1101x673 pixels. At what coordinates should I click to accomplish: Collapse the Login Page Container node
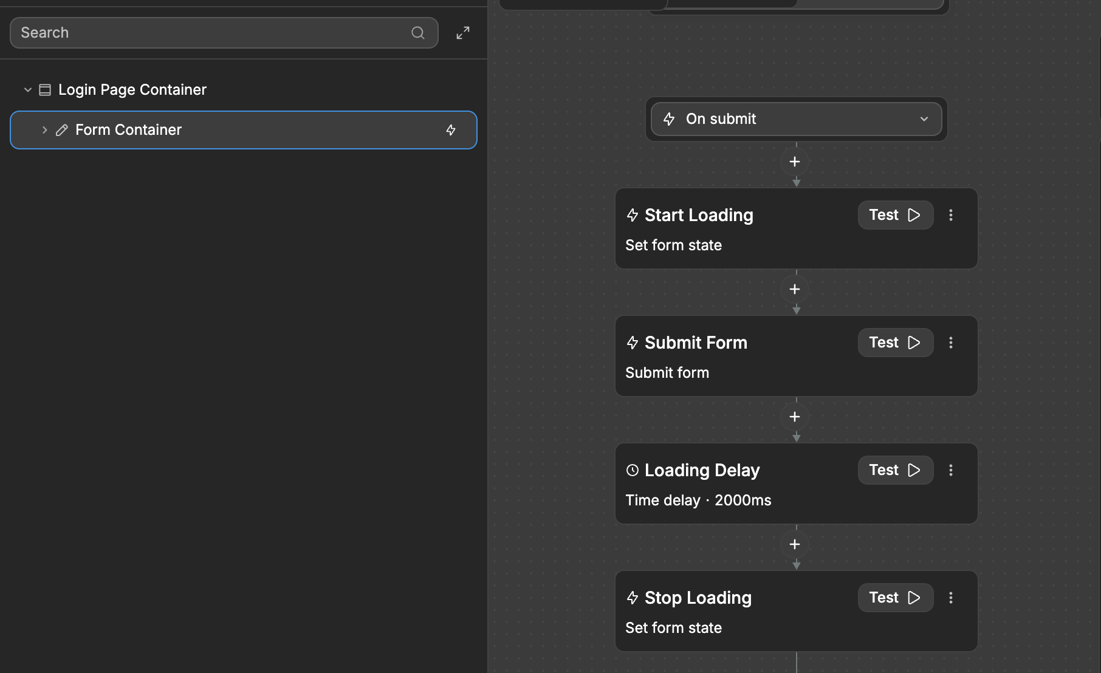pos(27,89)
